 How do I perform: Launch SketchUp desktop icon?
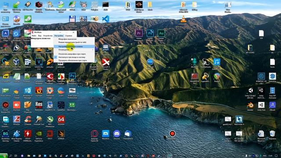(272, 76)
